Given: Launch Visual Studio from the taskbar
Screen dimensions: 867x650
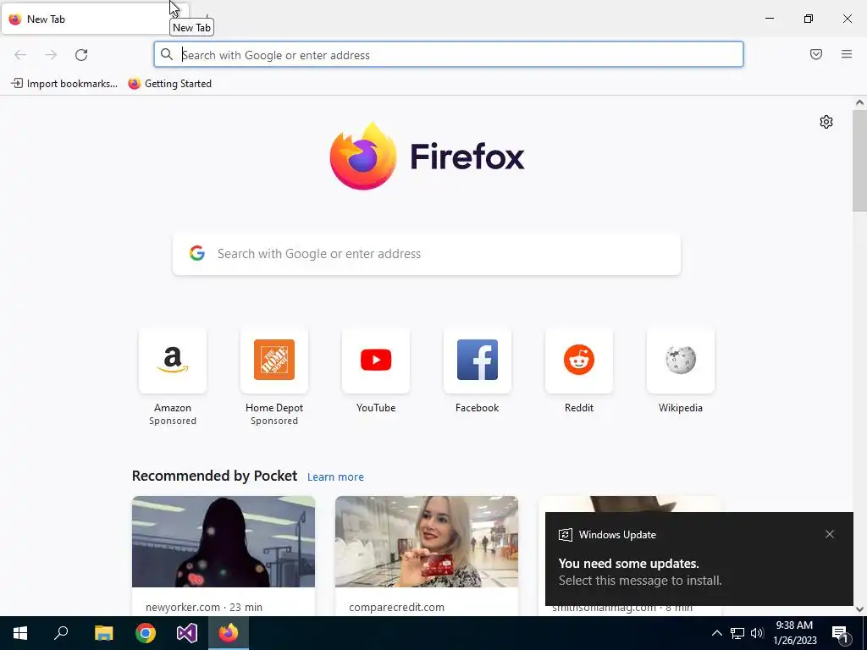Looking at the screenshot, I should 187,633.
